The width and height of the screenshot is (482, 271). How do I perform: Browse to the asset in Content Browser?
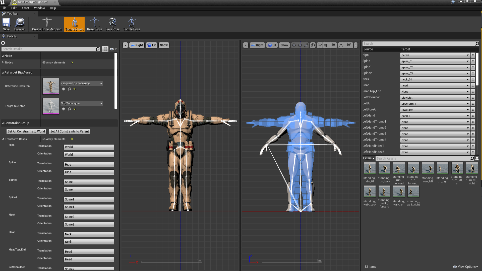coord(19,24)
